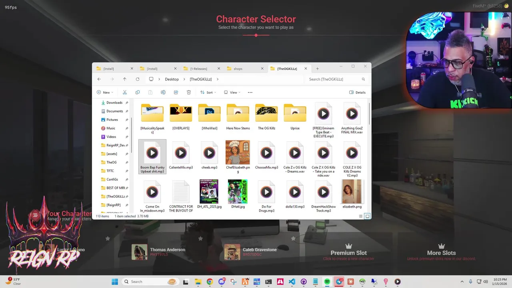Viewport: 512px width, 288px height.
Task: Click the Rename icon in toolbar
Action: 163,92
